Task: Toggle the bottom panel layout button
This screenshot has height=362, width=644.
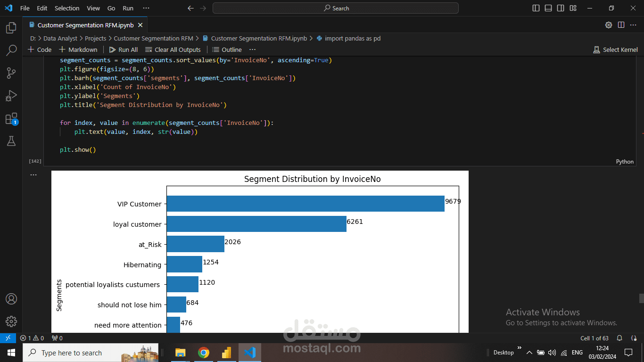Action: [548, 8]
